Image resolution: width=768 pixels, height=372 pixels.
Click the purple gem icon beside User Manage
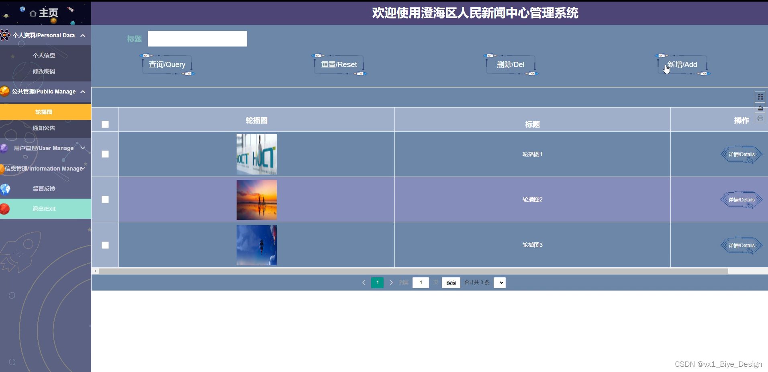pos(4,148)
